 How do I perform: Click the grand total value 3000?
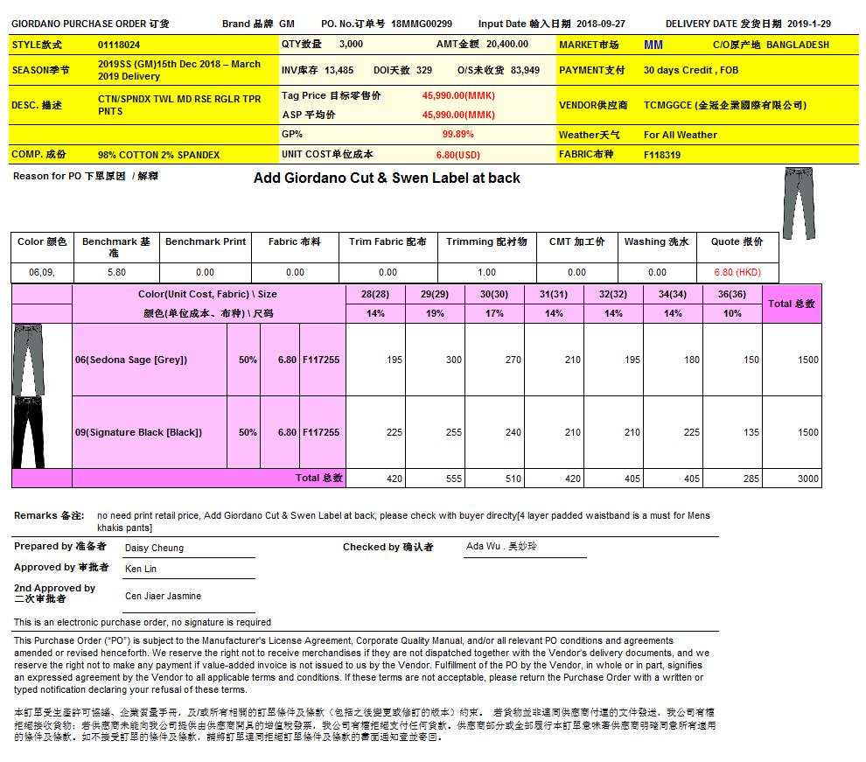click(x=807, y=479)
